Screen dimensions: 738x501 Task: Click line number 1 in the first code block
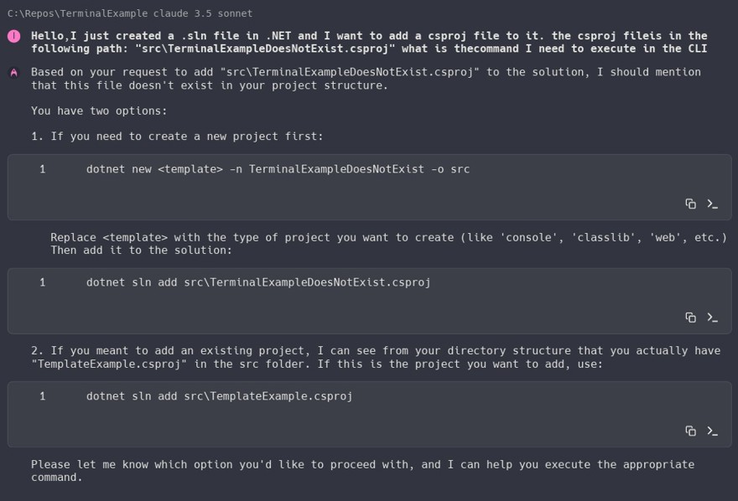tap(43, 169)
